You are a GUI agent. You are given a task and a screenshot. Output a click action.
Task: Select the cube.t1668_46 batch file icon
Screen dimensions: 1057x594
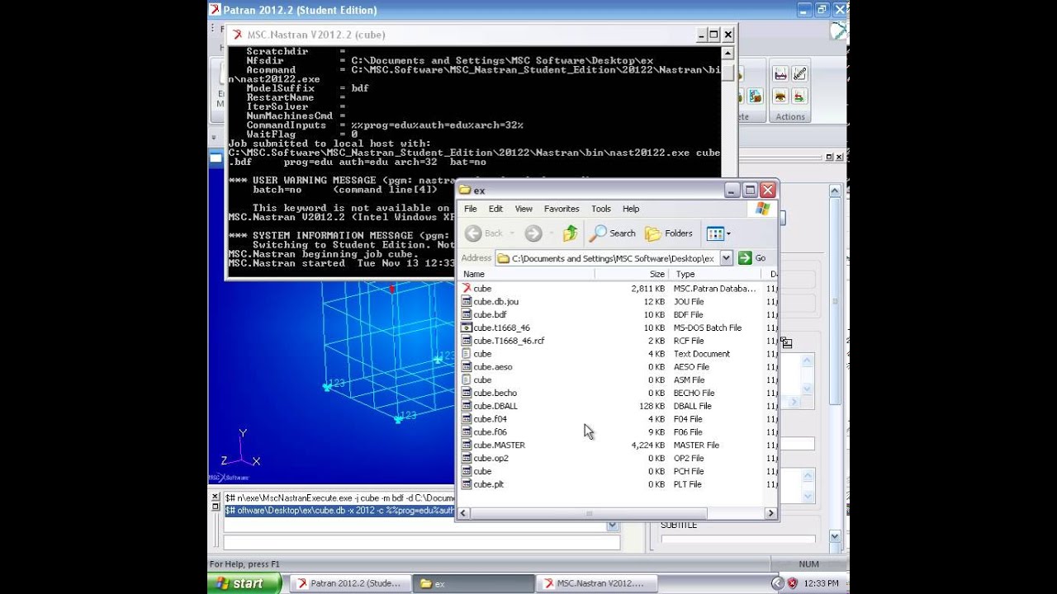tap(467, 328)
